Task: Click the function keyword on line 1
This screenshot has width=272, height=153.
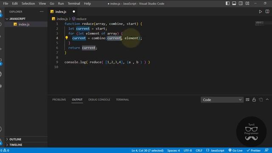Action: click(72, 24)
